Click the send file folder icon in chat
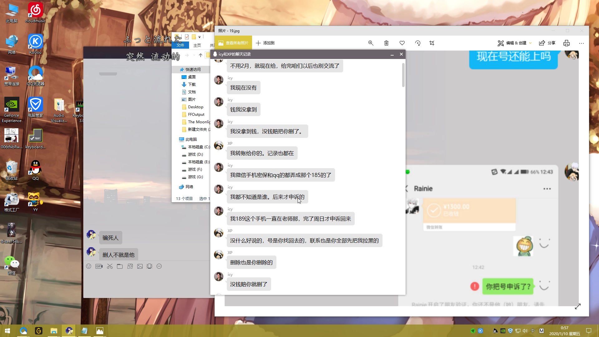599x337 pixels. coord(120,266)
